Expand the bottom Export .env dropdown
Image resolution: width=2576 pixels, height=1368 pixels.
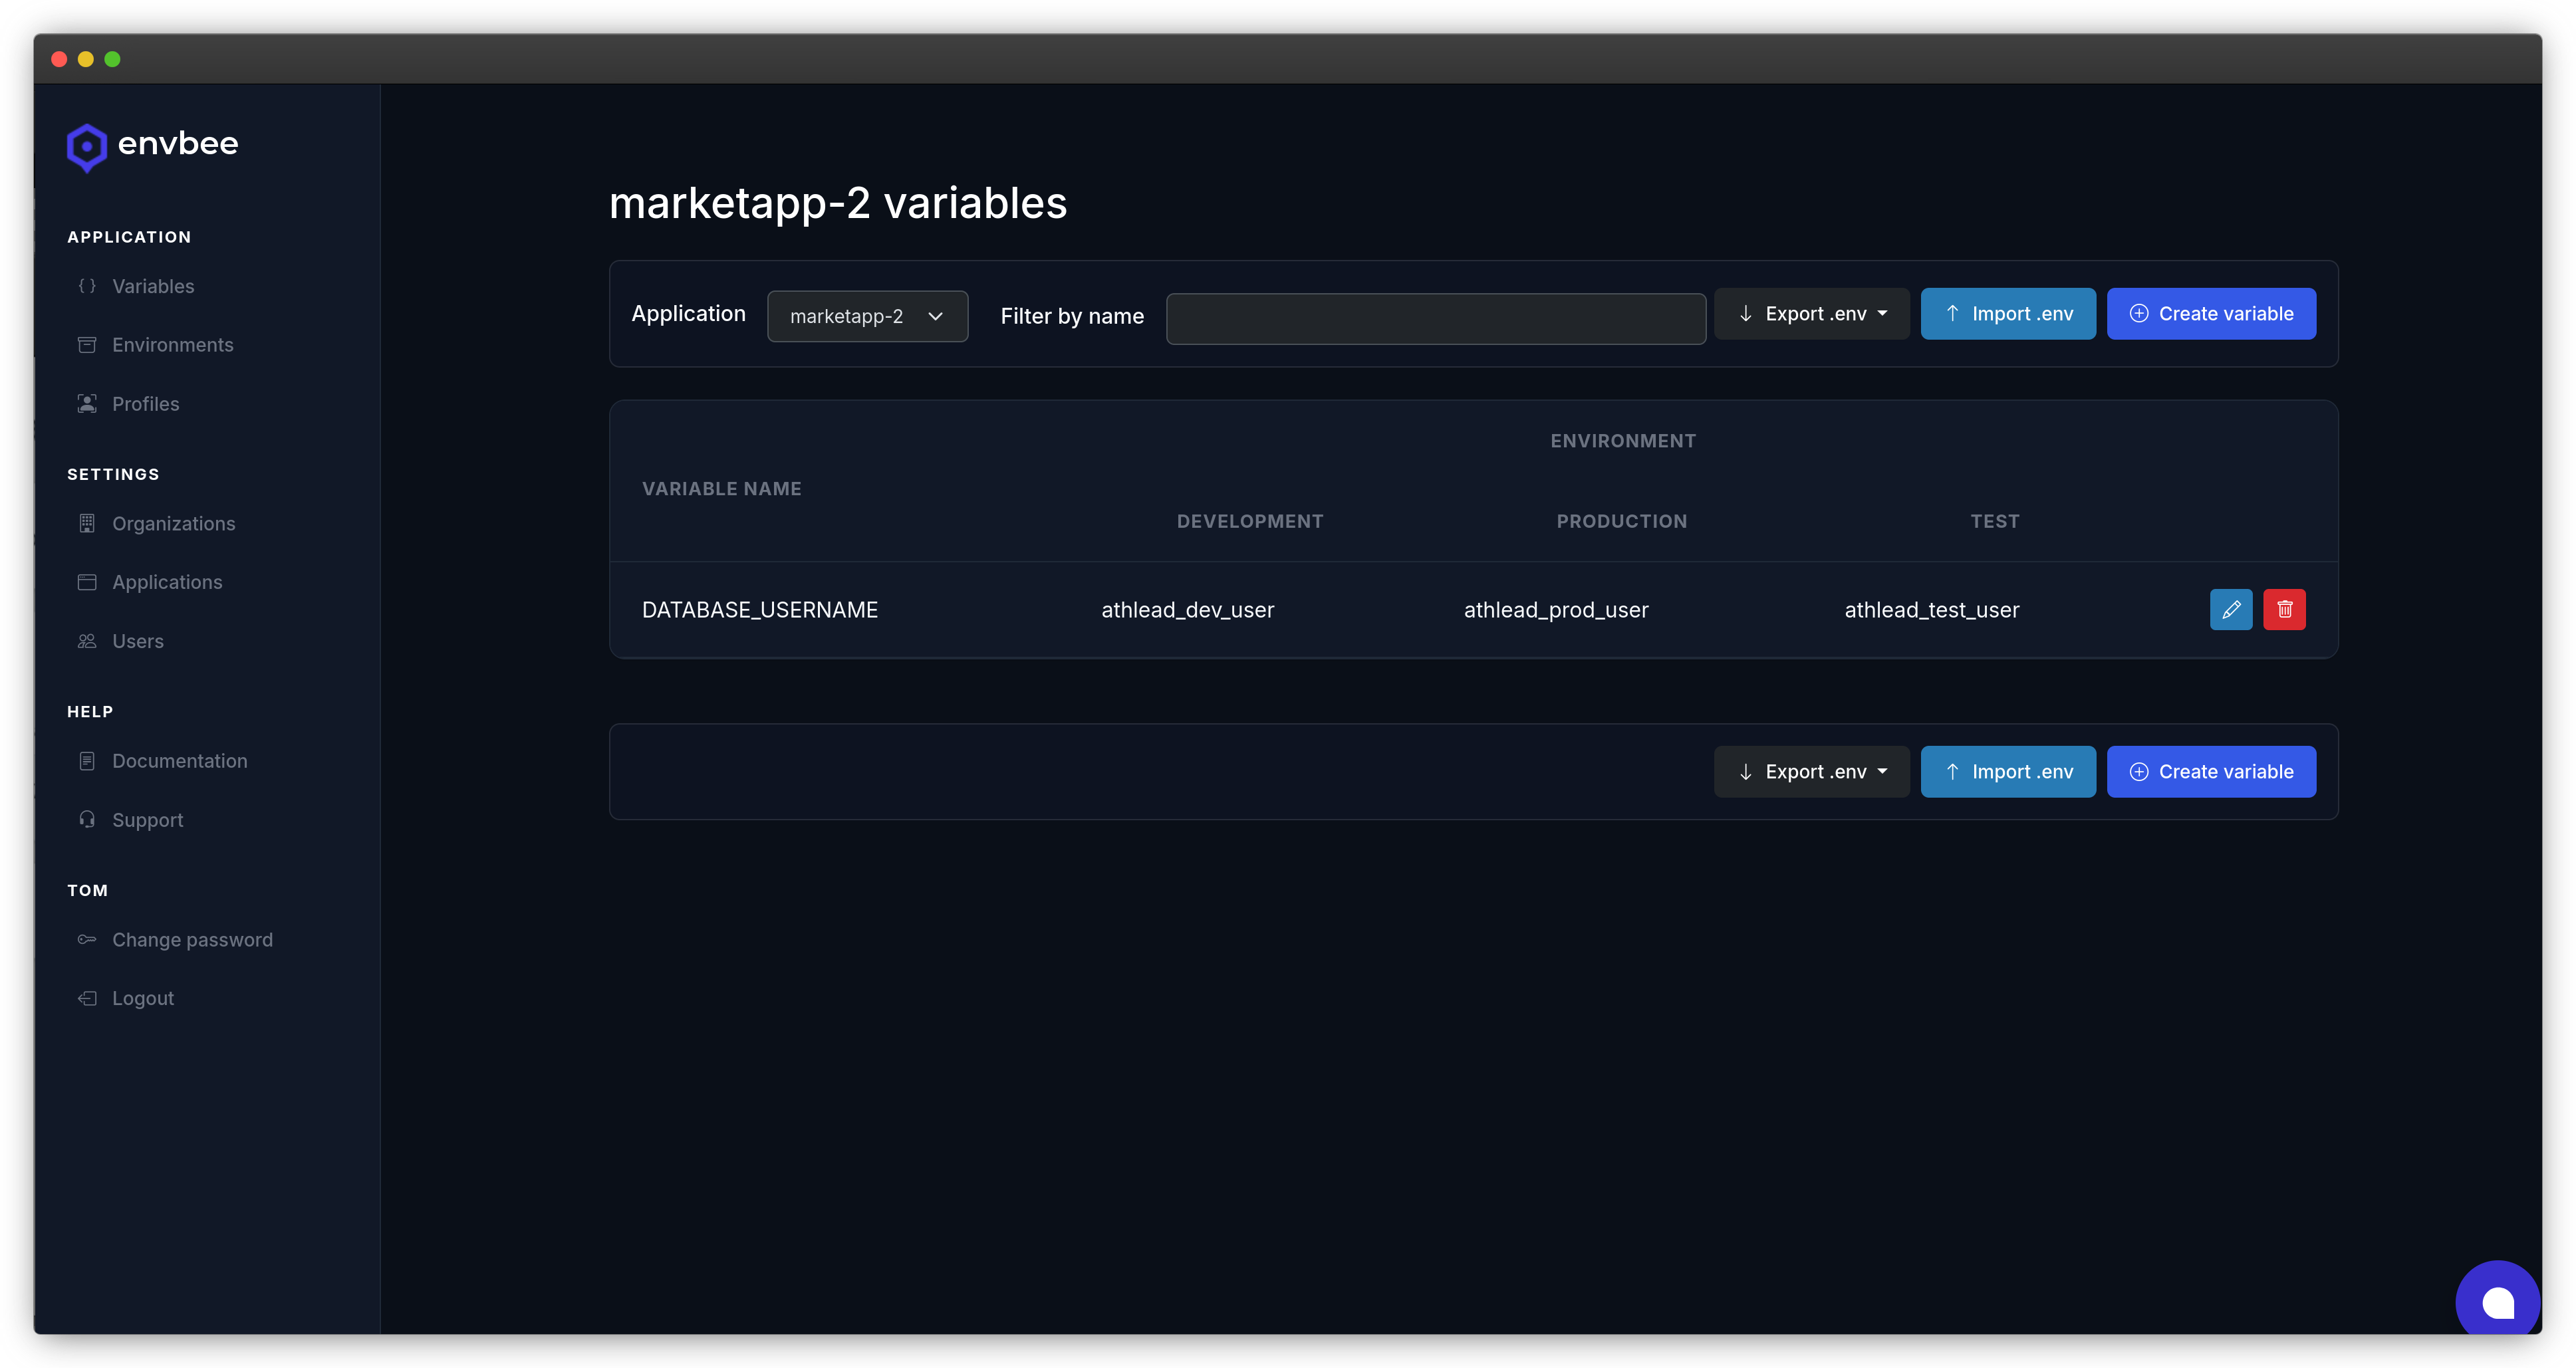1811,772
